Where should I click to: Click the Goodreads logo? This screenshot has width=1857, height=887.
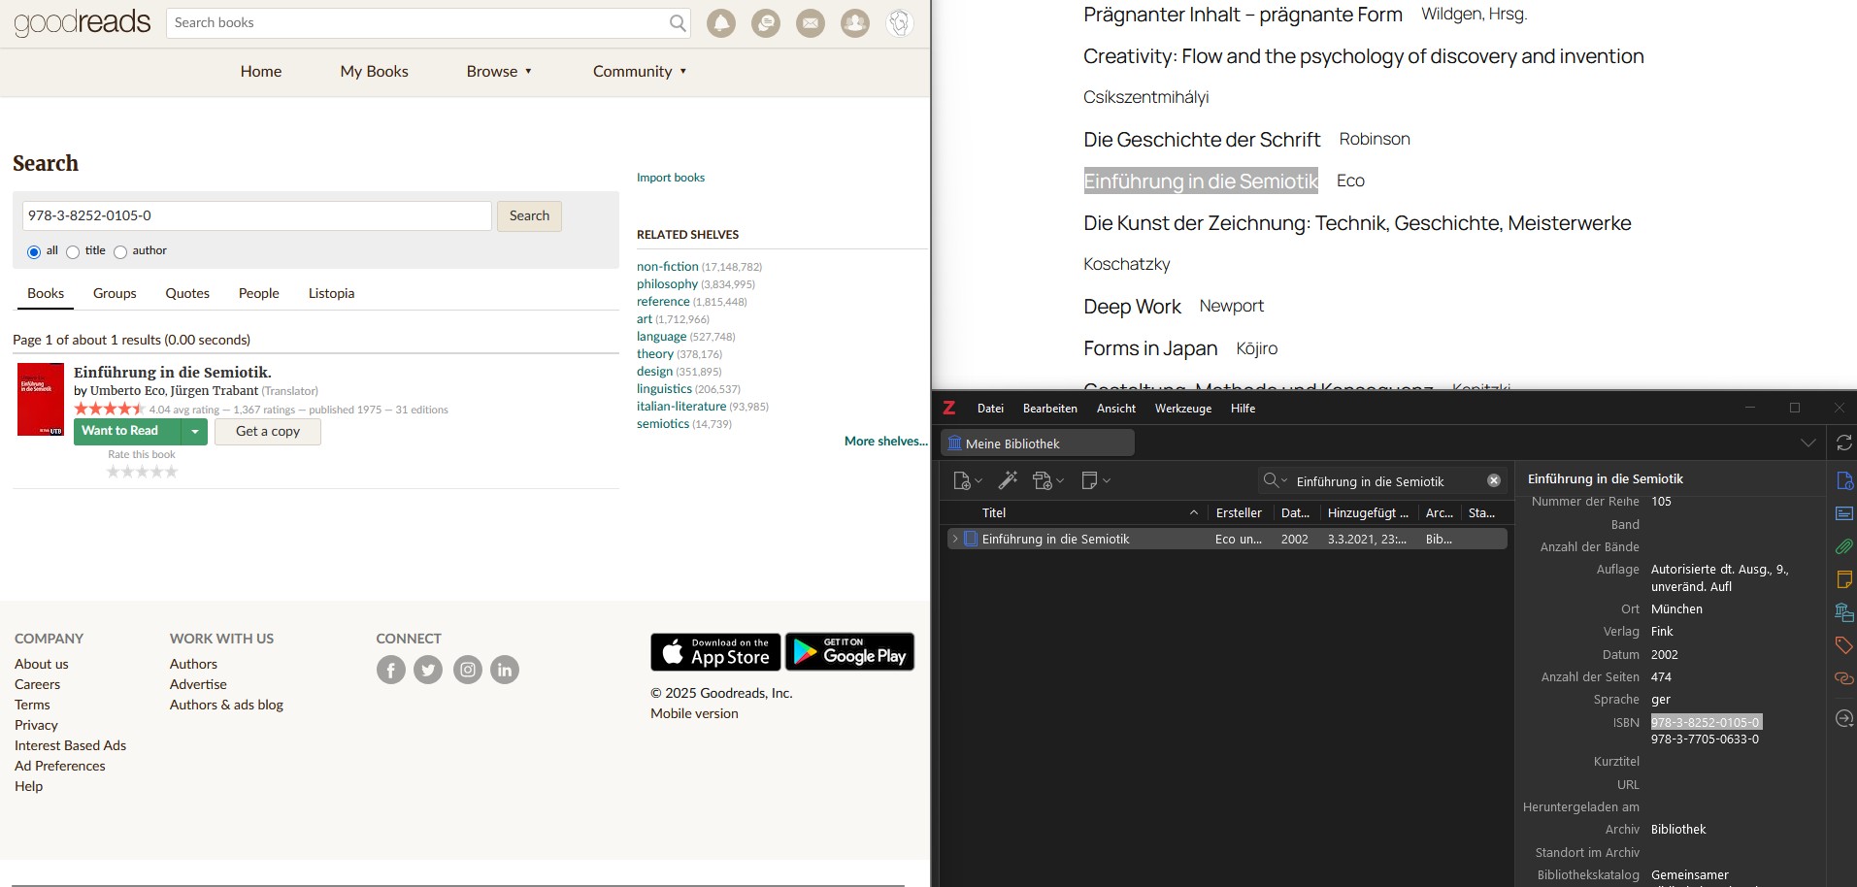click(83, 22)
